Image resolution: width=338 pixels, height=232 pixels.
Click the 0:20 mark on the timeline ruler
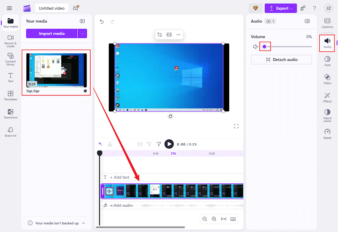click(x=212, y=153)
